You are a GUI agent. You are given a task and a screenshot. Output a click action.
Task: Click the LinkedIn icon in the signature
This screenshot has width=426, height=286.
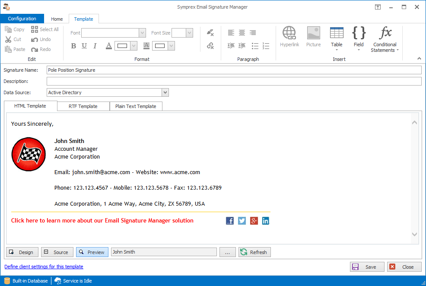pos(266,220)
